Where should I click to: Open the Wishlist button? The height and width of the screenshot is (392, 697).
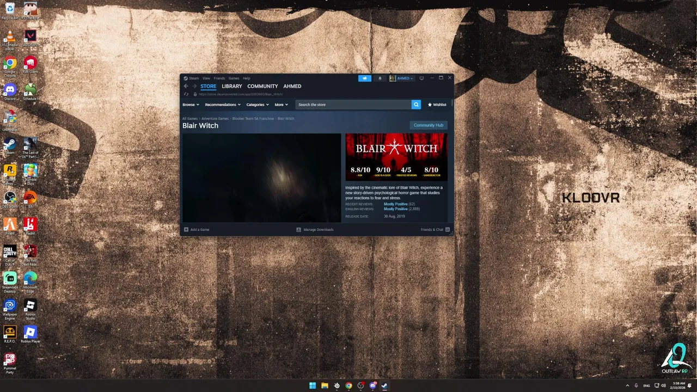click(x=437, y=105)
